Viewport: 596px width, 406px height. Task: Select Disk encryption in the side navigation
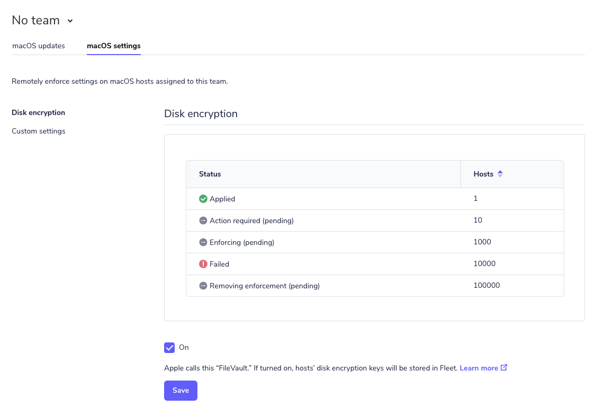tap(39, 112)
